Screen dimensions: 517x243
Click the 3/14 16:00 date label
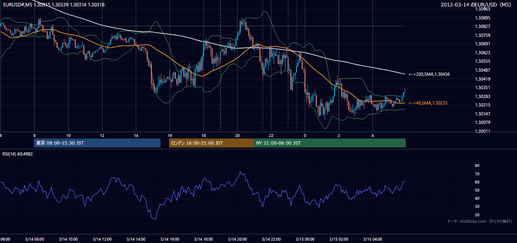pyautogui.click(x=170, y=239)
